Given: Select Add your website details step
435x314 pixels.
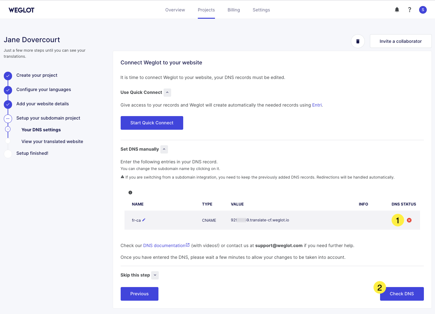Looking at the screenshot, I should coord(43,104).
